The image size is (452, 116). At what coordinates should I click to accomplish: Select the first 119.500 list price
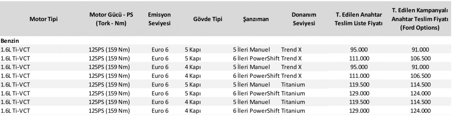click(x=359, y=85)
